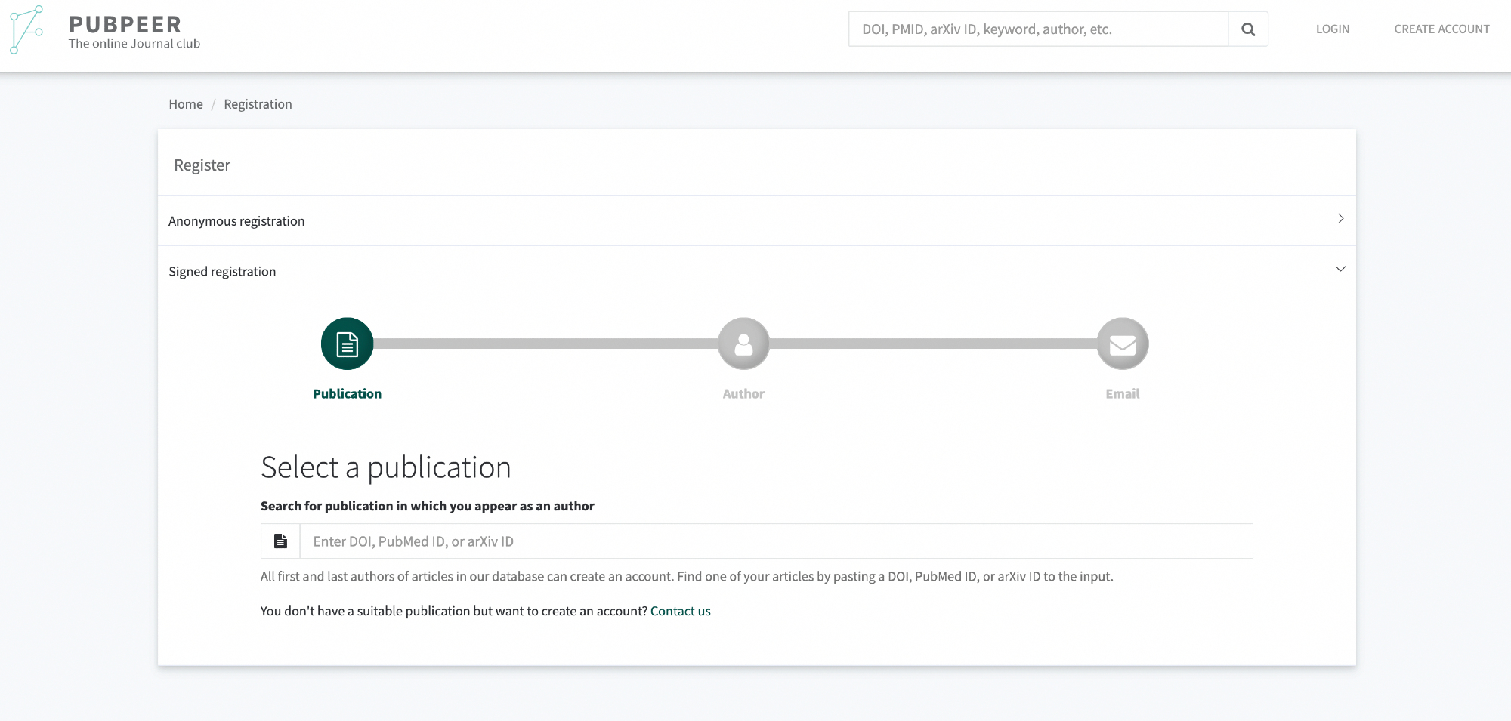Go to Home via the breadcrumb
Screen dimensions: 1511x721
186,104
